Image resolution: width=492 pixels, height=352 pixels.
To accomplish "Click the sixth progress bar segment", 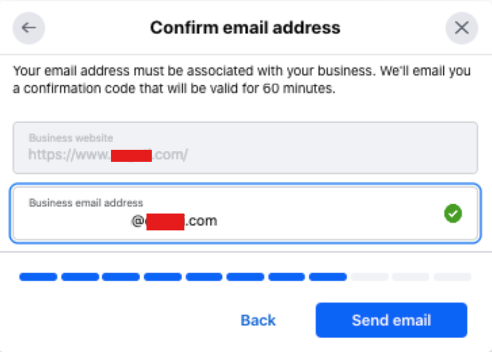I will click(x=245, y=277).
